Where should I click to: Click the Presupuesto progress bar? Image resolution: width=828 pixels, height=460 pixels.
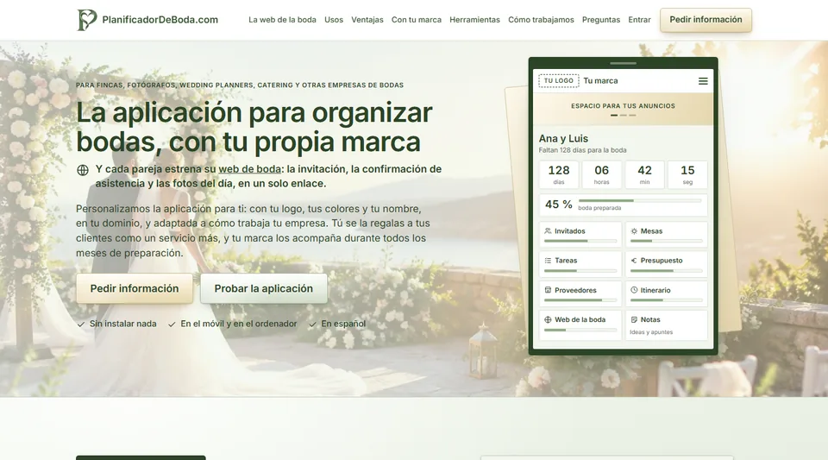667,270
